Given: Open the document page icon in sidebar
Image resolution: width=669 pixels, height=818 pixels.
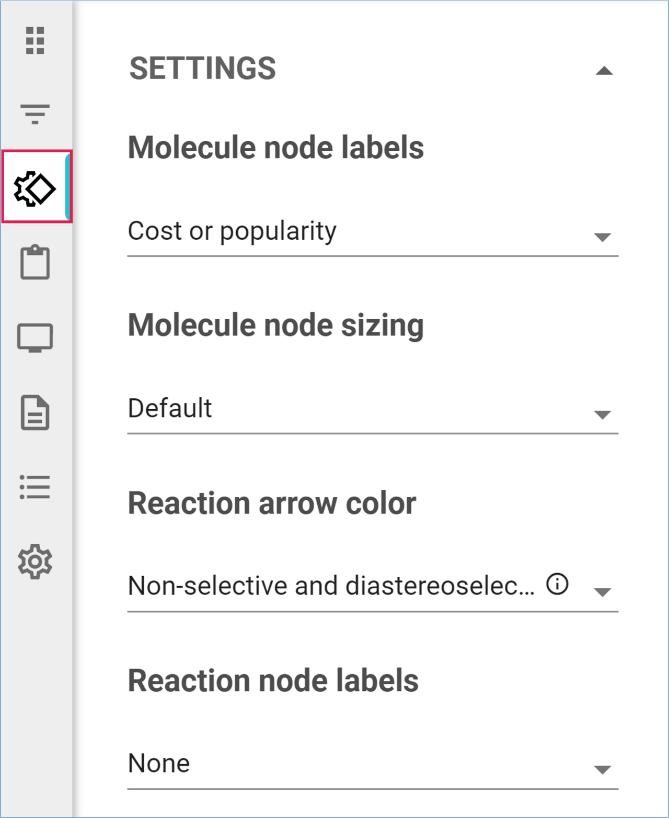Looking at the screenshot, I should 35,412.
